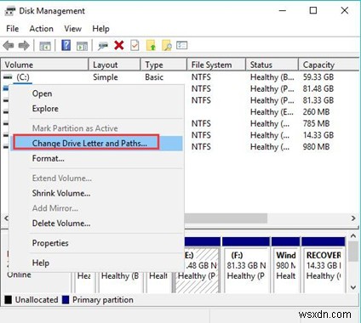Click the 260 MB capacity cell
The height and width of the screenshot is (323, 361).
316,112
